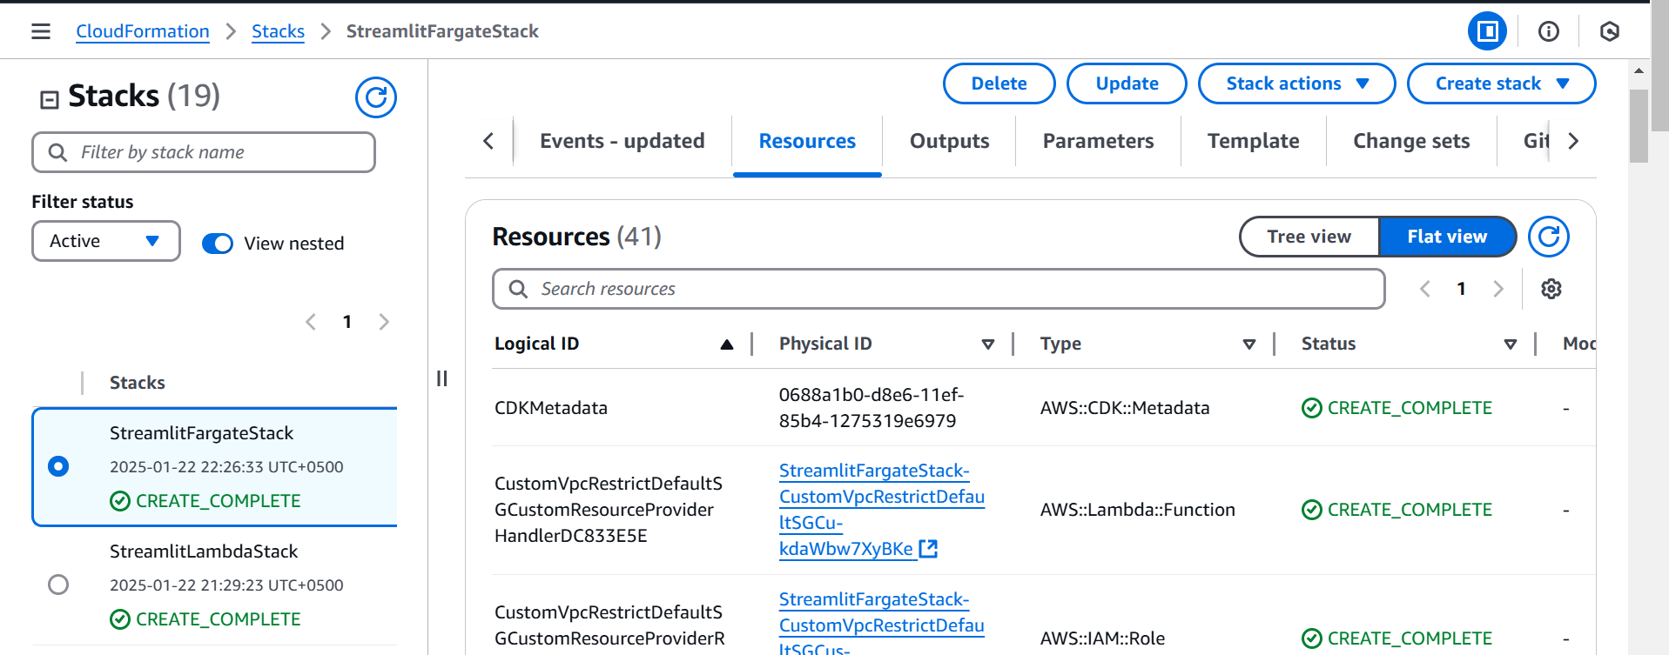Go to CloudFormation breadcrumb link

(143, 31)
